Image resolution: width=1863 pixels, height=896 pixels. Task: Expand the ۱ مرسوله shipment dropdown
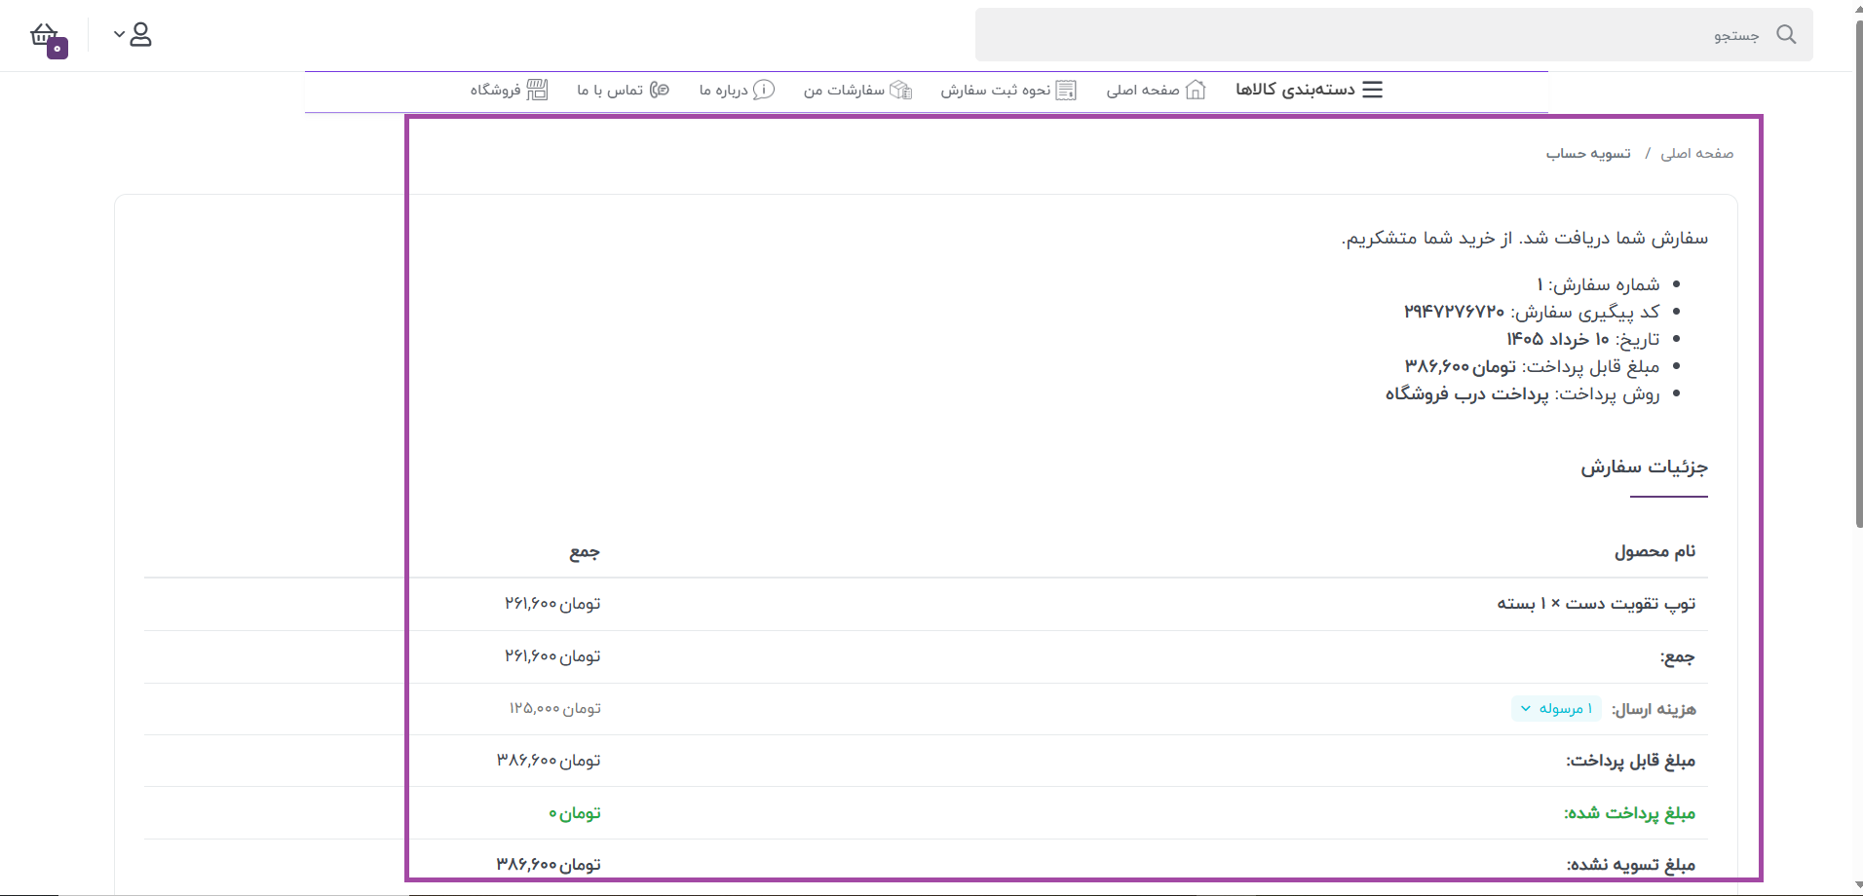click(1556, 709)
